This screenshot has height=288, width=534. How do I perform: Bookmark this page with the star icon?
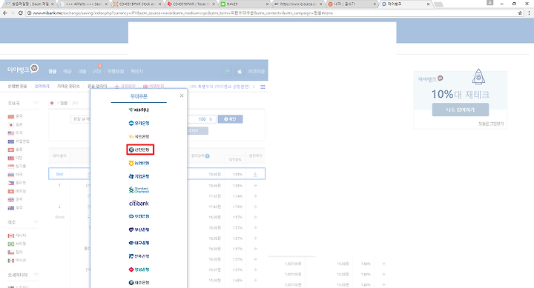tap(520, 13)
